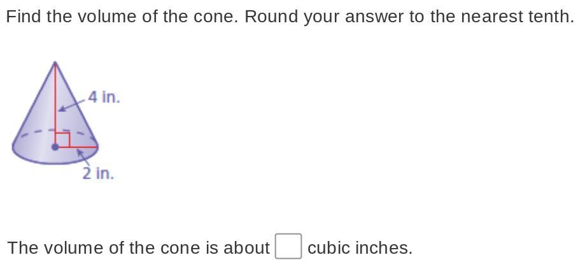Screen dimensions: 578x269
Task: Click the arrow pointing at the height line
Action: (73, 105)
